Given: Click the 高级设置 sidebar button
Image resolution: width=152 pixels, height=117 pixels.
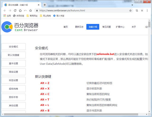Looking at the screenshot, I should [x=13, y=72].
